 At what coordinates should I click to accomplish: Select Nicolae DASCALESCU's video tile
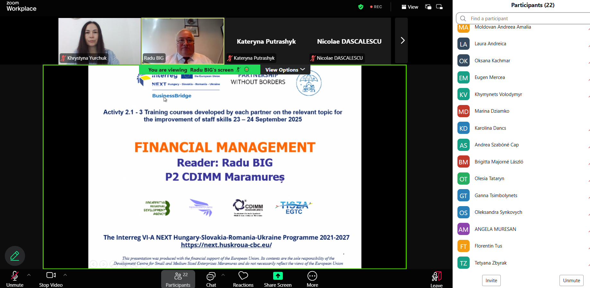coord(349,41)
